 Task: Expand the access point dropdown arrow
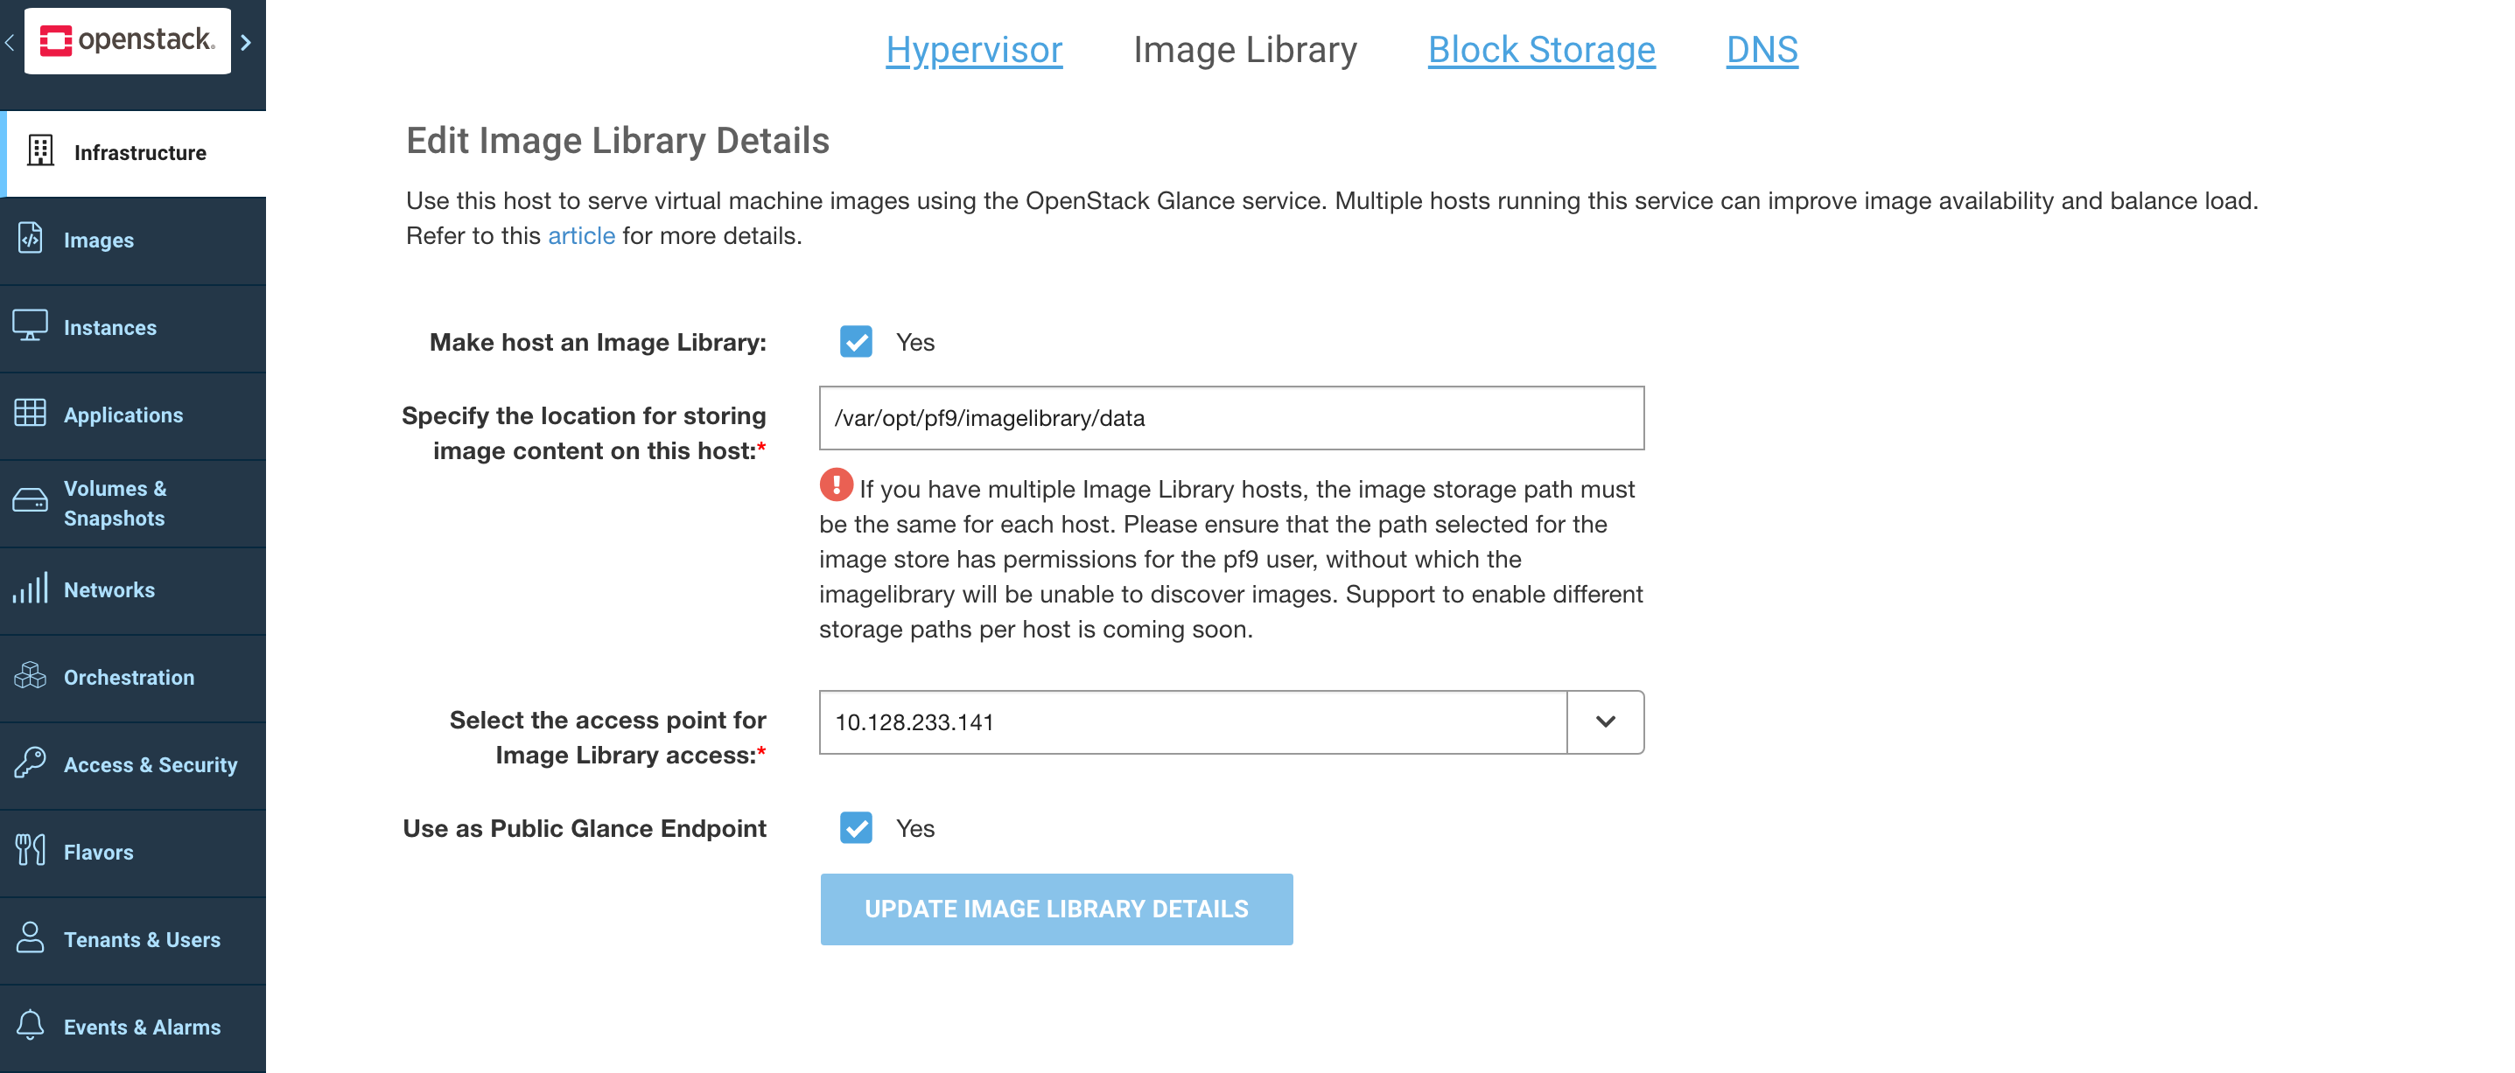(x=1605, y=721)
